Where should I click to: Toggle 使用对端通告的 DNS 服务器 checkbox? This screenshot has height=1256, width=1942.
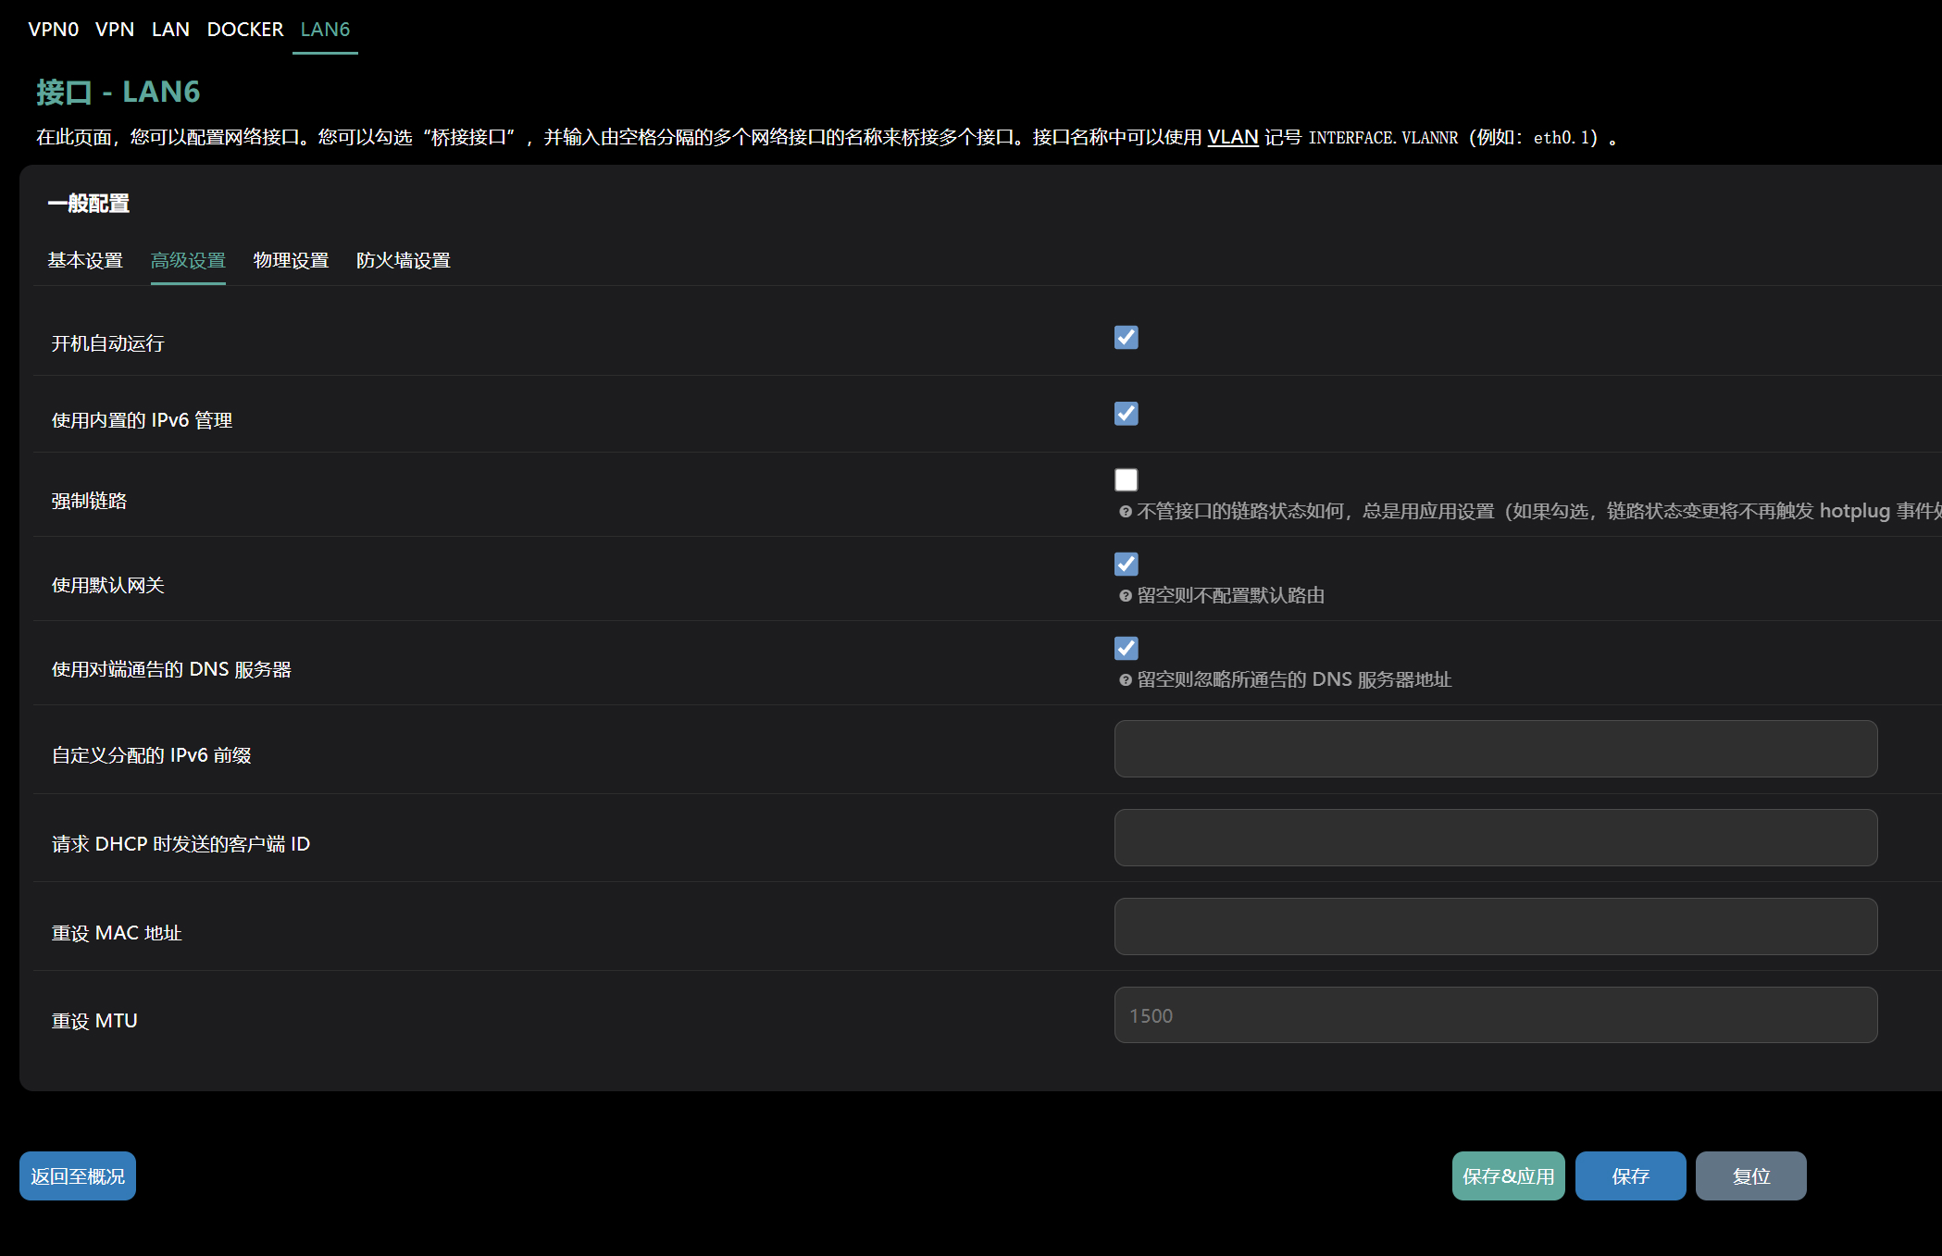coord(1126,648)
